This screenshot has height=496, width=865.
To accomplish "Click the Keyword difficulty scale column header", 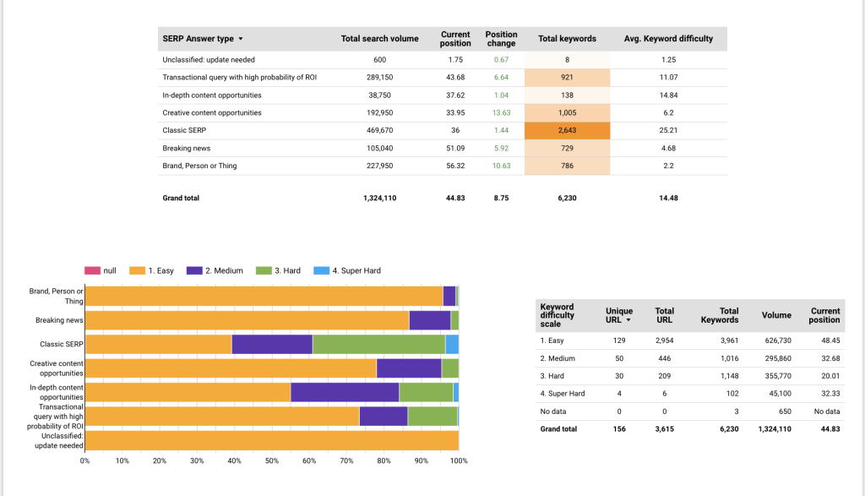I will 557,315.
